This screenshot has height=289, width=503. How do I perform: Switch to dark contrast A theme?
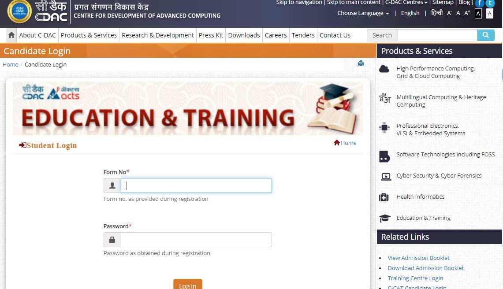point(478,14)
